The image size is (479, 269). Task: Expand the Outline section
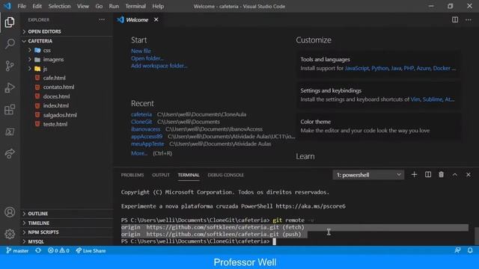38,214
